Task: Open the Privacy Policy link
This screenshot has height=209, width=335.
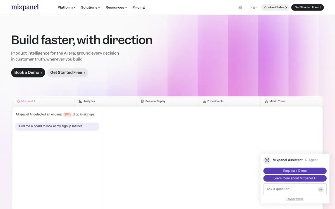Action: coord(295,199)
